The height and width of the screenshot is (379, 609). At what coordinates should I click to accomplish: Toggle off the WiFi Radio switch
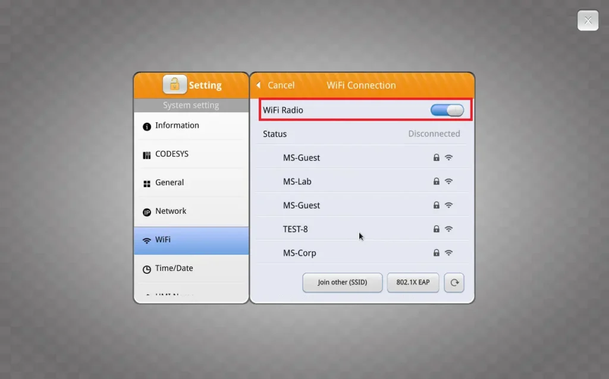[448, 110]
